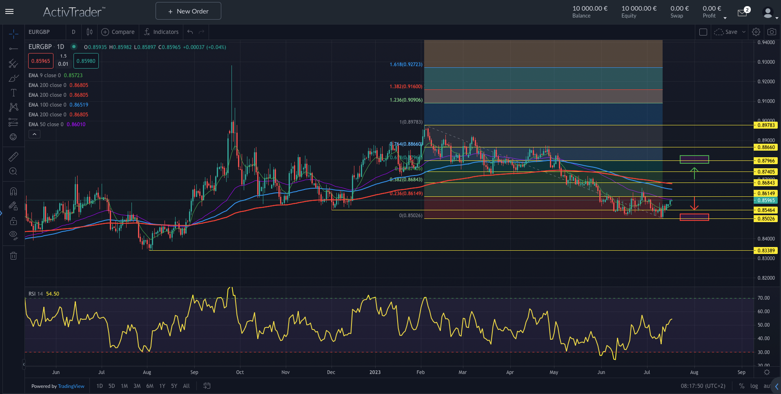Enable magnet mode for drawings
Image resolution: width=781 pixels, height=394 pixels.
[x=13, y=191]
